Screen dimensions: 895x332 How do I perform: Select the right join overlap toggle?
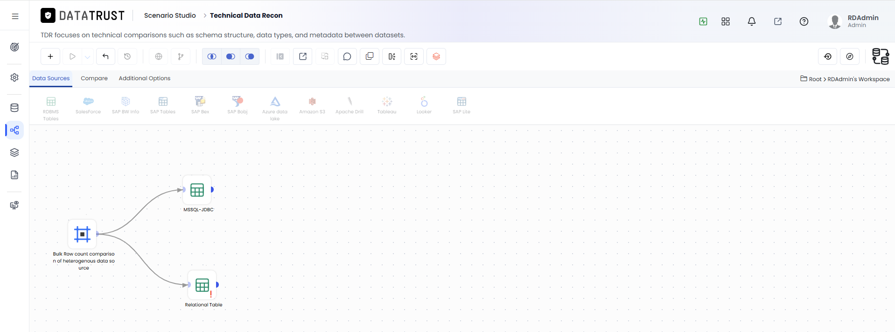[x=250, y=56]
